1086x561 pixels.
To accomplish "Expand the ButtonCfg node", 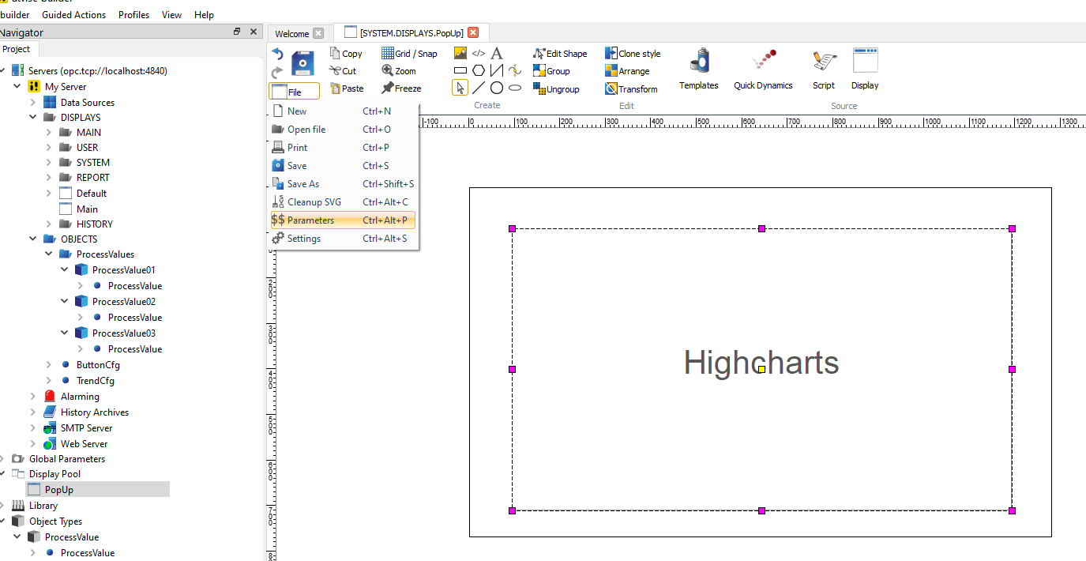I will [x=49, y=365].
